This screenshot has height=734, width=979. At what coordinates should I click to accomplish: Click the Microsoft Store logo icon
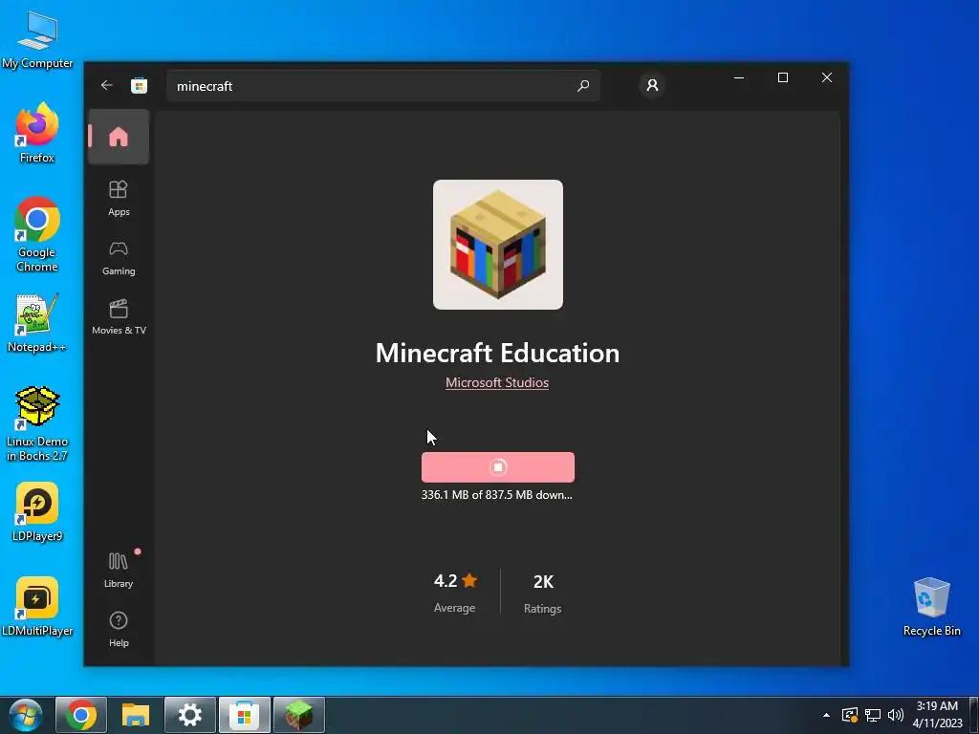pos(140,85)
